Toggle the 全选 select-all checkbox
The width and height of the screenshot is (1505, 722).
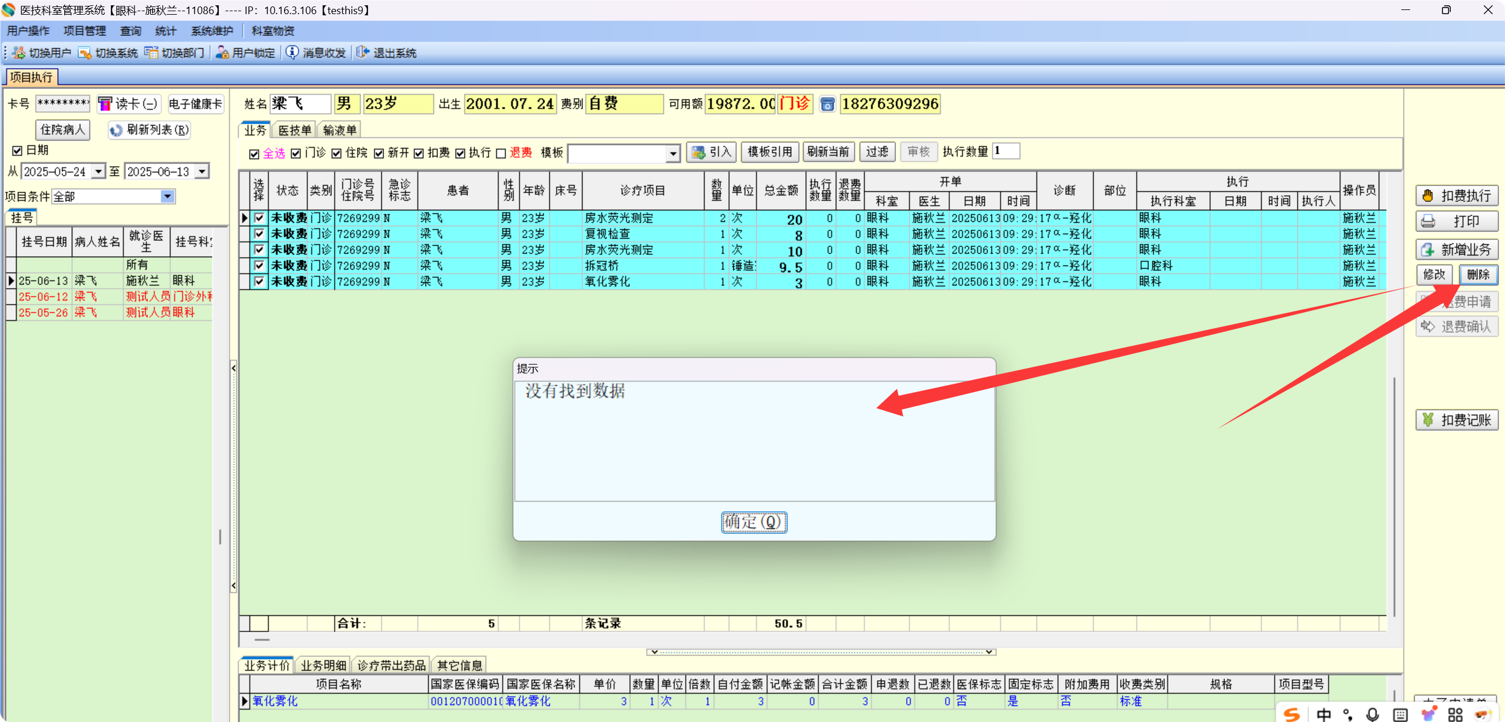[x=255, y=154]
